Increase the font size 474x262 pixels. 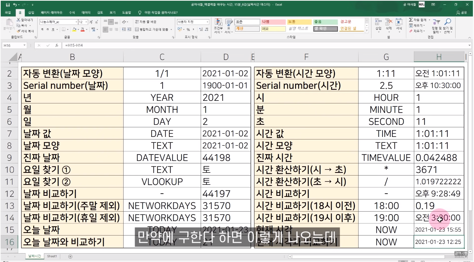pyautogui.click(x=91, y=22)
